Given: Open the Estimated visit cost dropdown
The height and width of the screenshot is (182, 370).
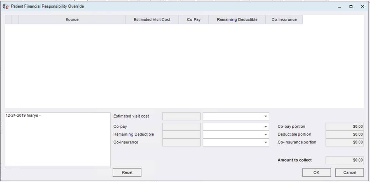Looking at the screenshot, I should coord(266,117).
